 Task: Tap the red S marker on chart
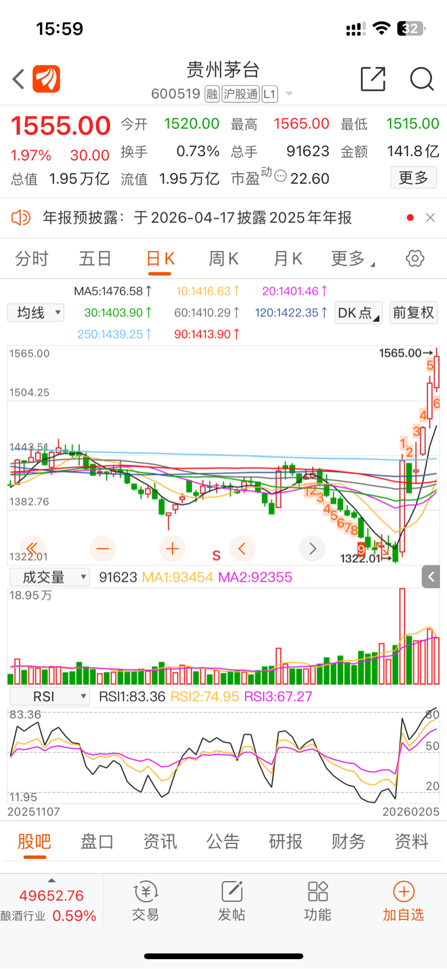(x=217, y=555)
